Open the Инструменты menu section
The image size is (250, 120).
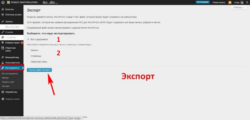[x=12, y=68]
